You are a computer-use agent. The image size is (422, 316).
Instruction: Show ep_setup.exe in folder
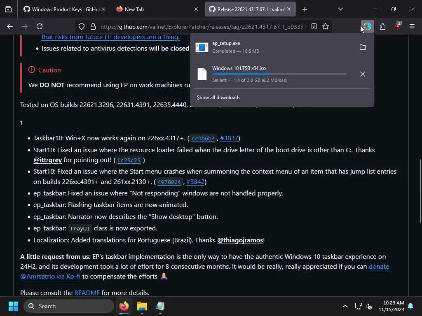click(363, 47)
